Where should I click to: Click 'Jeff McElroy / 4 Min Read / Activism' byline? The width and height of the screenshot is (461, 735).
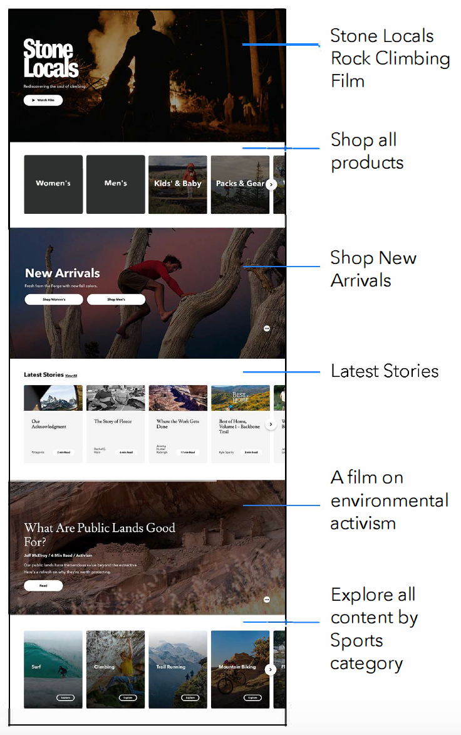point(58,556)
